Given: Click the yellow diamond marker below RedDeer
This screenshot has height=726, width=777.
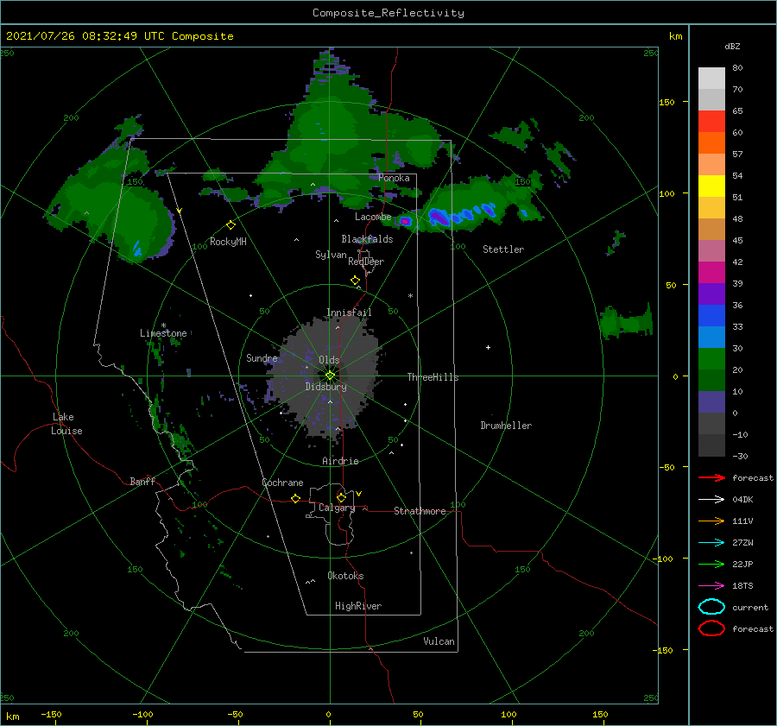Looking at the screenshot, I should coord(355,281).
